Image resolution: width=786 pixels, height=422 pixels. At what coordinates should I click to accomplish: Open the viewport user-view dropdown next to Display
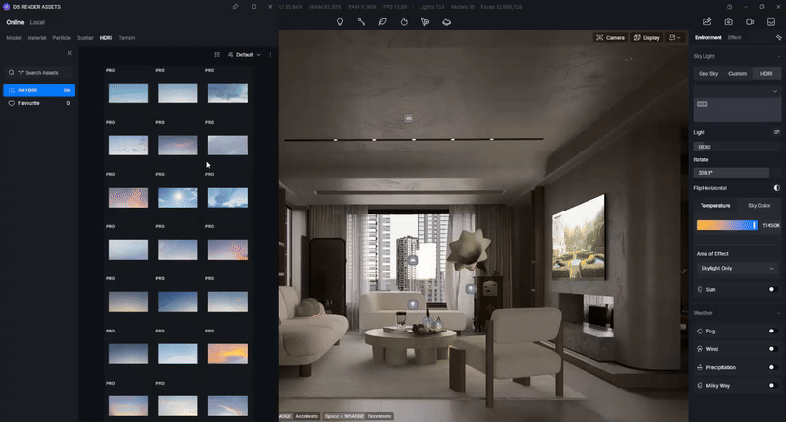pos(675,37)
